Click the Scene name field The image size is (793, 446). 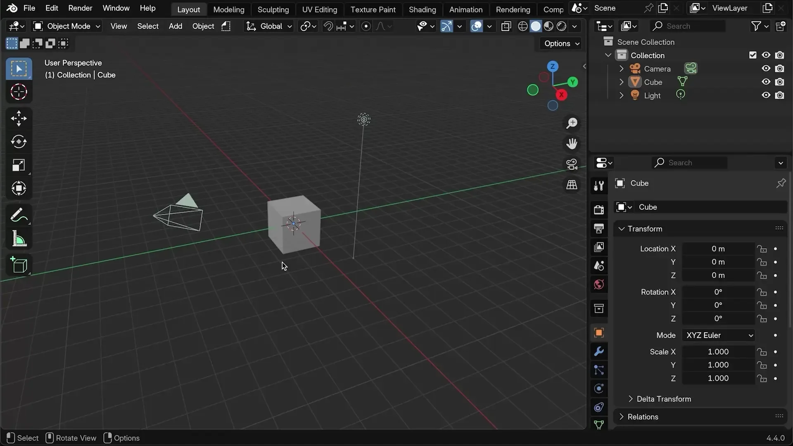[617, 8]
